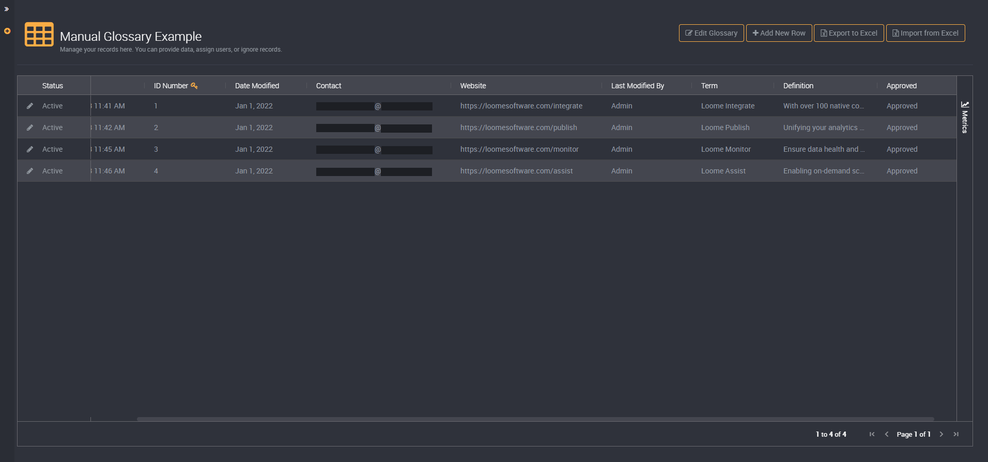Click the 'Page 1 of 1' indicator
Screen dimensions: 988x462
pyautogui.click(x=914, y=434)
